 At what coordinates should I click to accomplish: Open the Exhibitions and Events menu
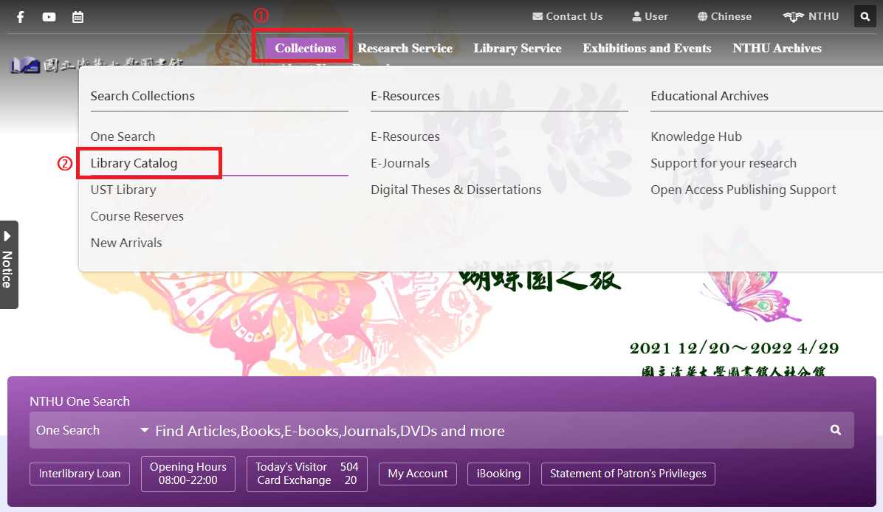point(647,48)
